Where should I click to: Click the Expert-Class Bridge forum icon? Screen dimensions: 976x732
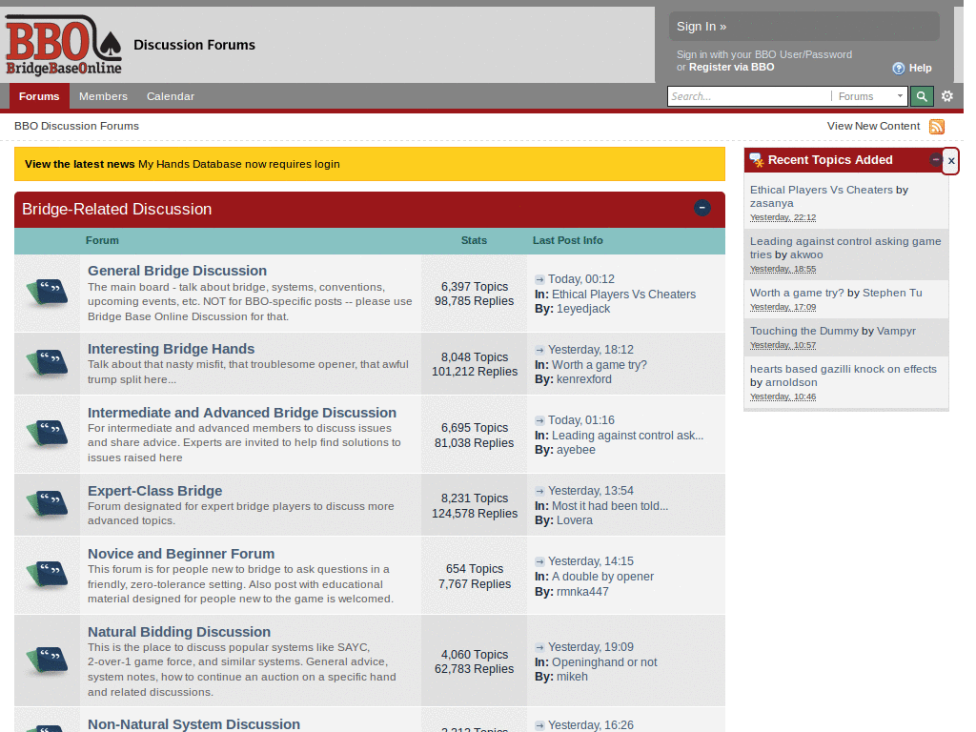pyautogui.click(x=47, y=504)
